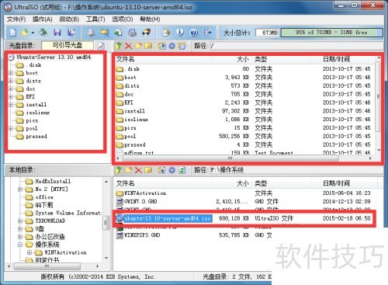Open the dropdown arrow beside Open icon
Viewport: 388px width, 285px height.
click(33, 33)
